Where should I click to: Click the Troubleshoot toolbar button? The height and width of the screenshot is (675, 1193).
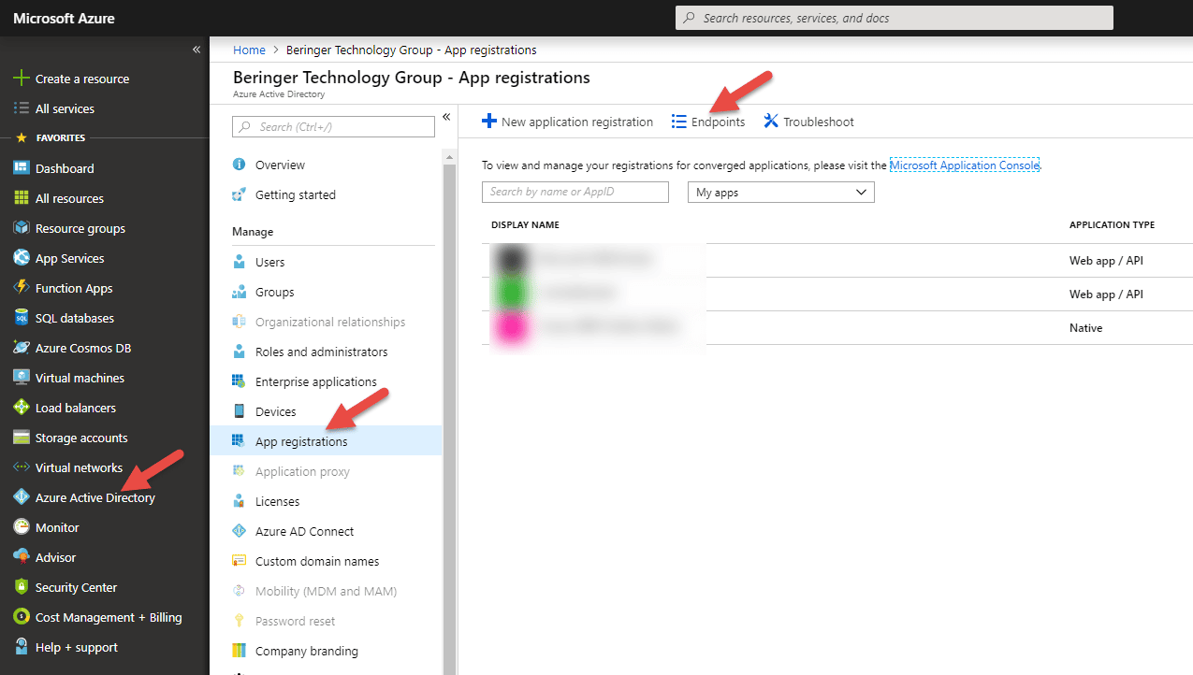click(808, 122)
